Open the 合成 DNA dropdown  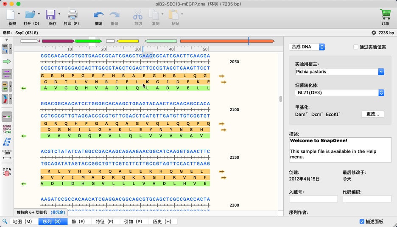pyautogui.click(x=307, y=47)
